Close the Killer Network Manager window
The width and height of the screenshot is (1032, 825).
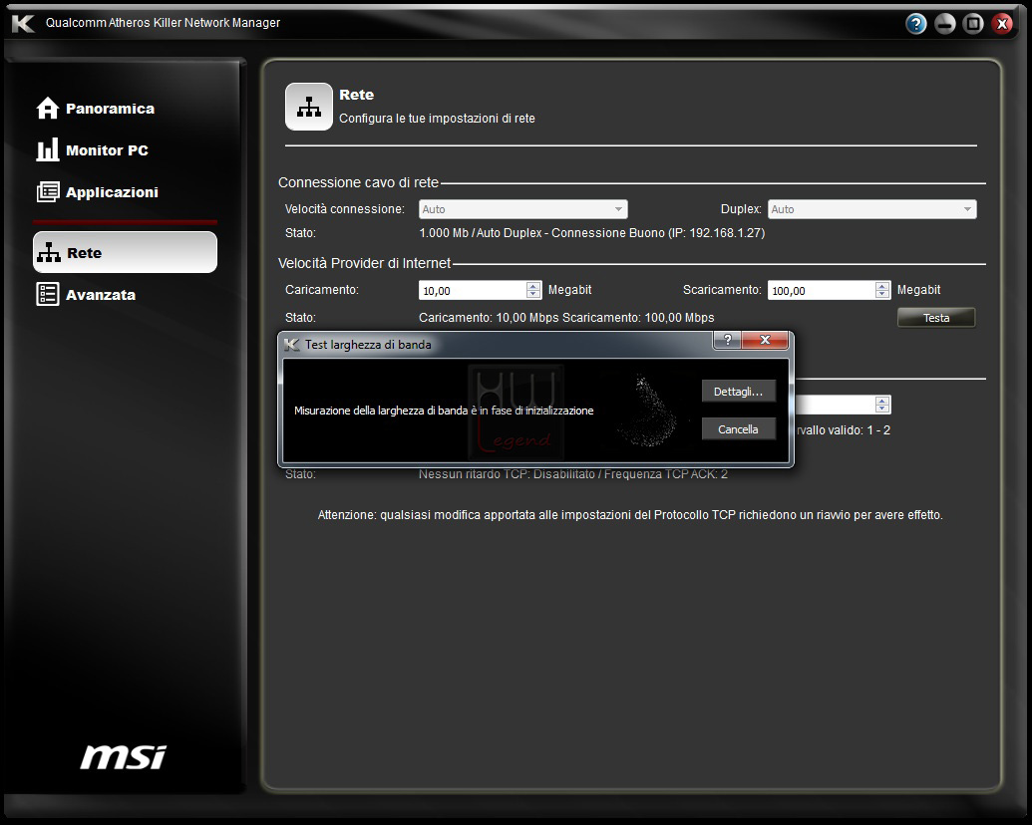point(1002,24)
